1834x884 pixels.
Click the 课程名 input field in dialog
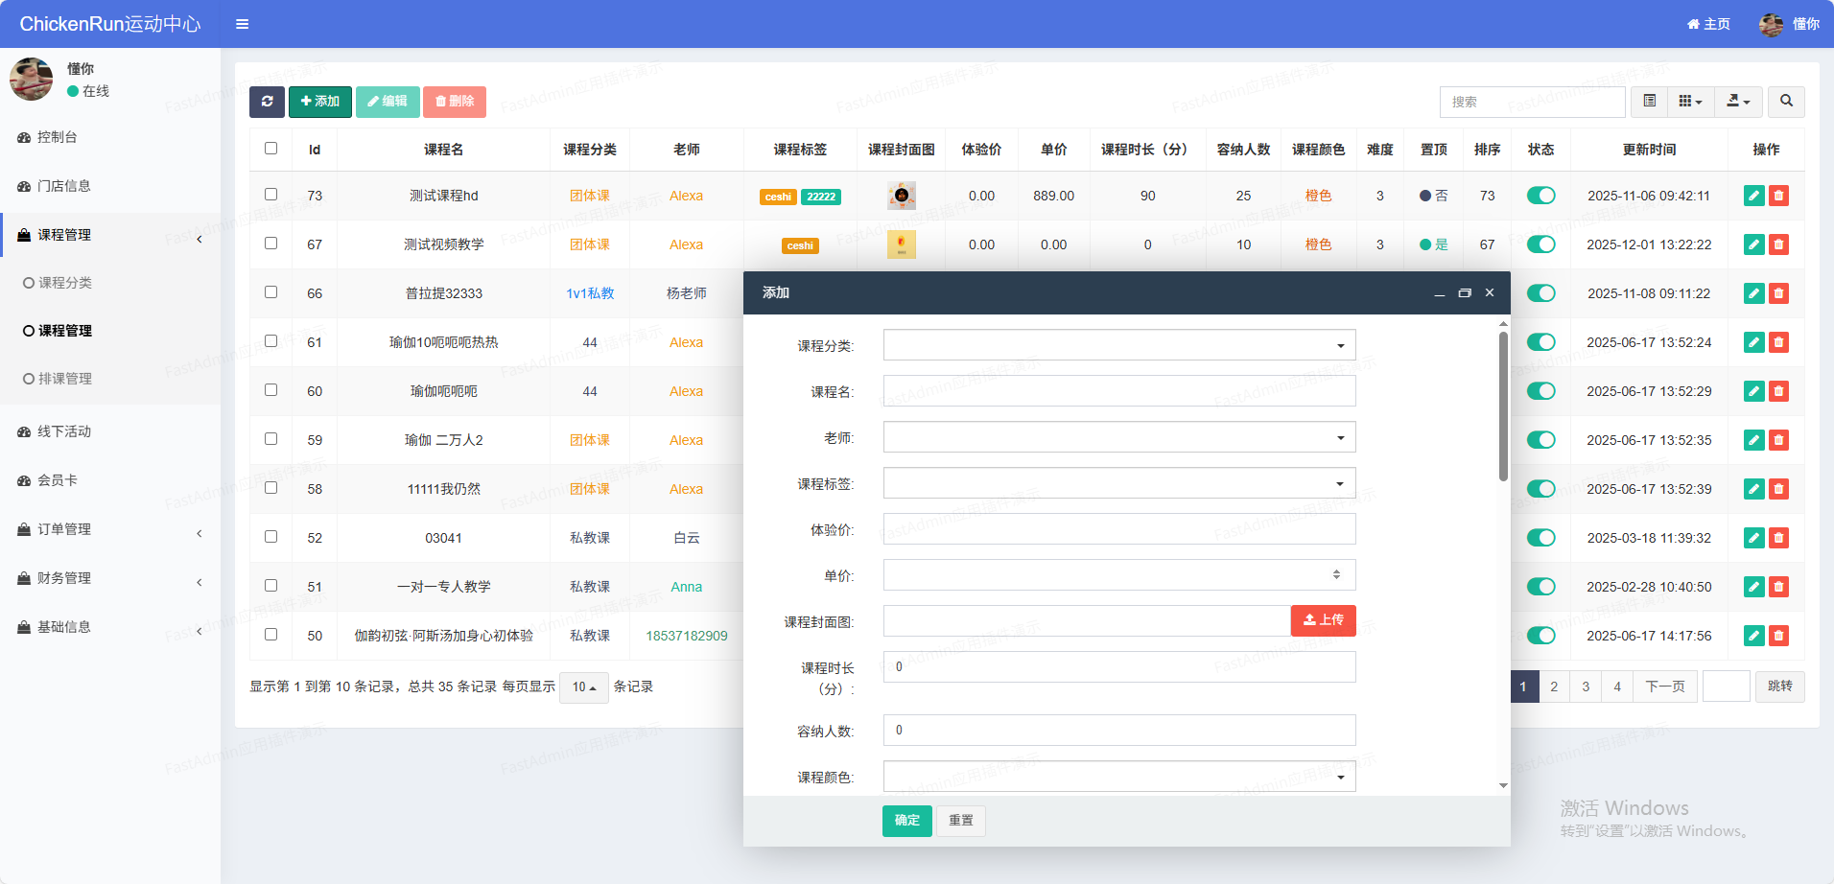1118,391
